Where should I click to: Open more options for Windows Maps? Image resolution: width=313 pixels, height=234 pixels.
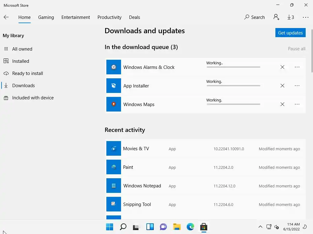pyautogui.click(x=297, y=104)
